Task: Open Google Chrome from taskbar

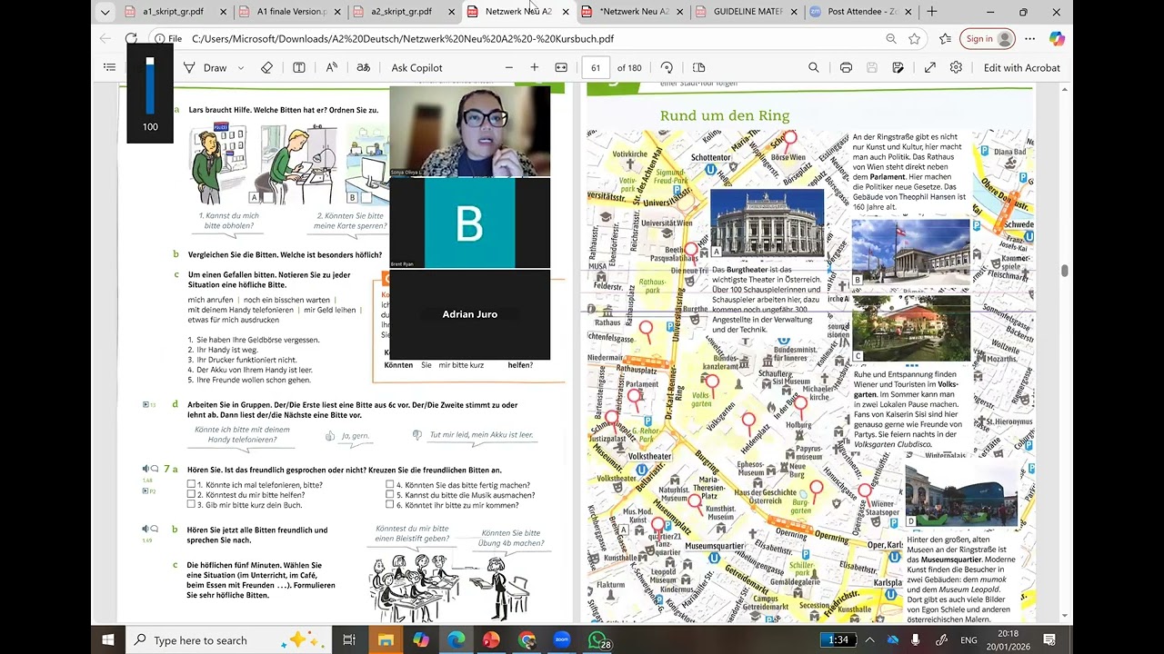Action: coord(527,640)
